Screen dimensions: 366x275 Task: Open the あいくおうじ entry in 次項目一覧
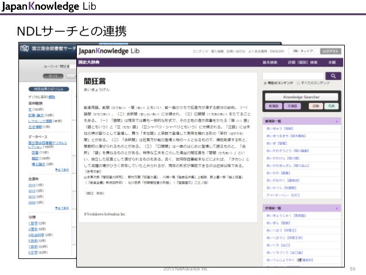285,238
